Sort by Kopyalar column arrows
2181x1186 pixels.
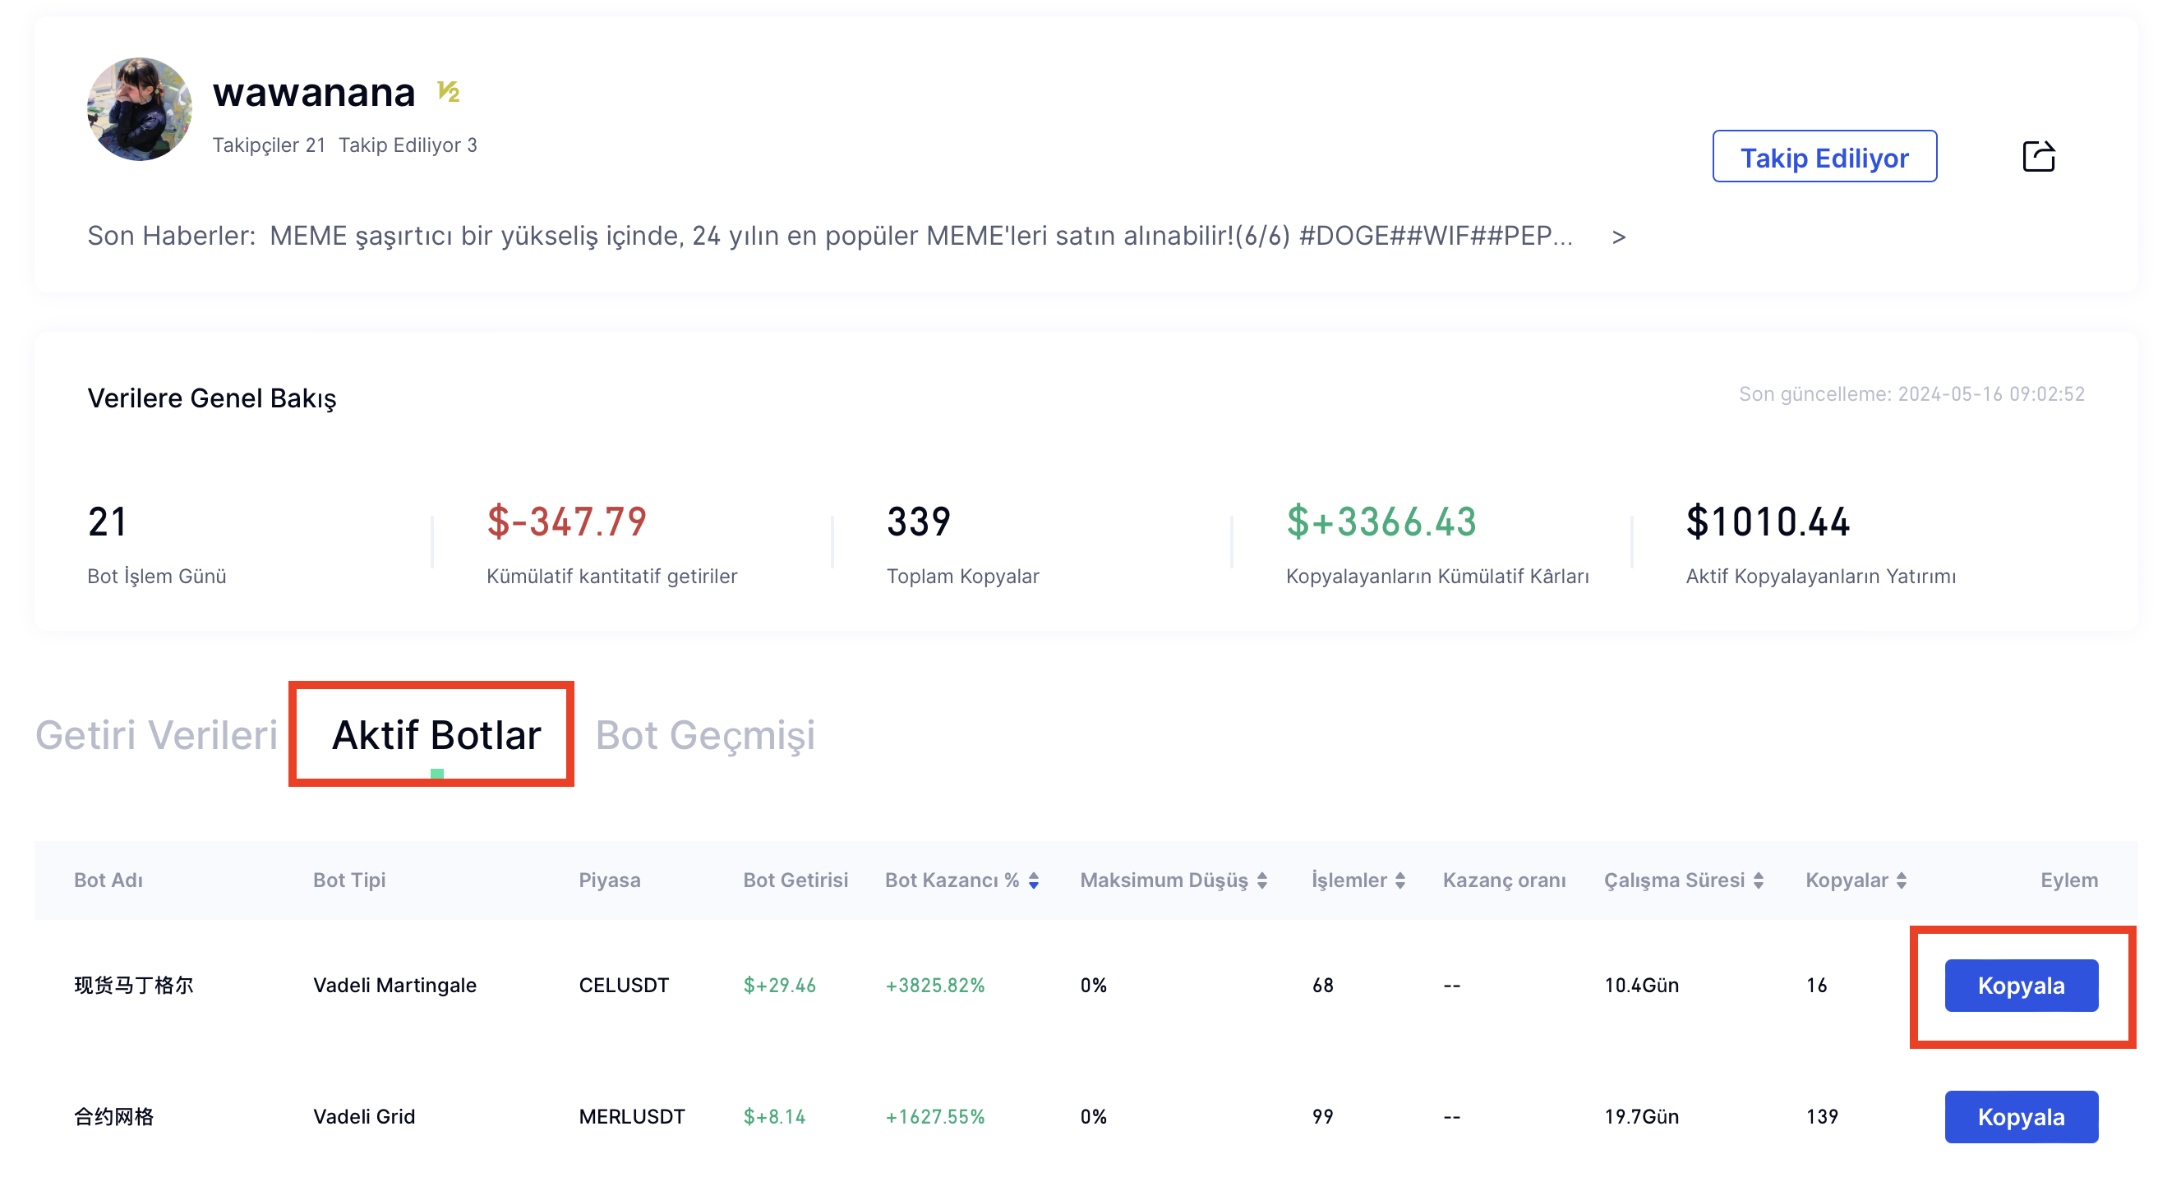1902,880
